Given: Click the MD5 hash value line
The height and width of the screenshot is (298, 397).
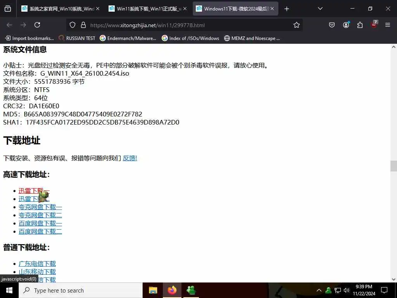Looking at the screenshot, I should click(72, 114).
